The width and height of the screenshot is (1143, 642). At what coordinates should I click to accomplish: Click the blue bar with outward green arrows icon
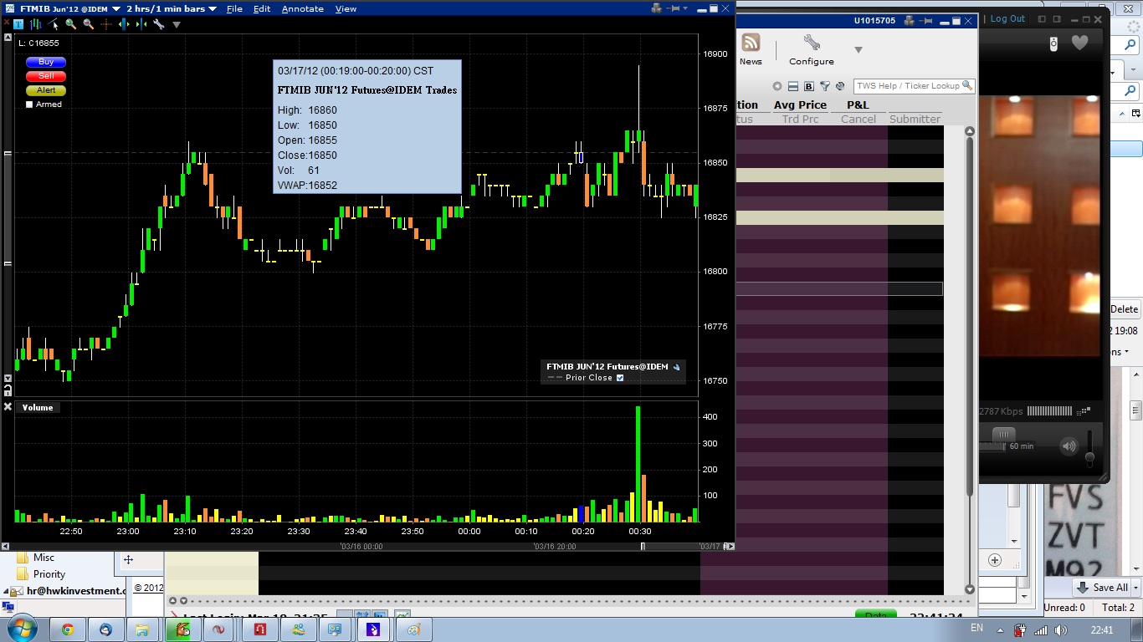click(124, 24)
